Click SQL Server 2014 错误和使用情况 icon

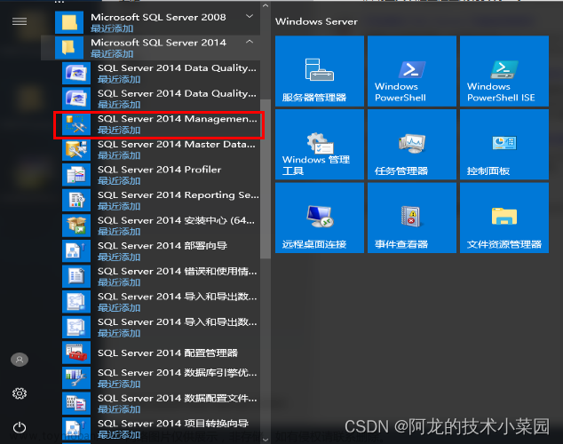pos(76,276)
